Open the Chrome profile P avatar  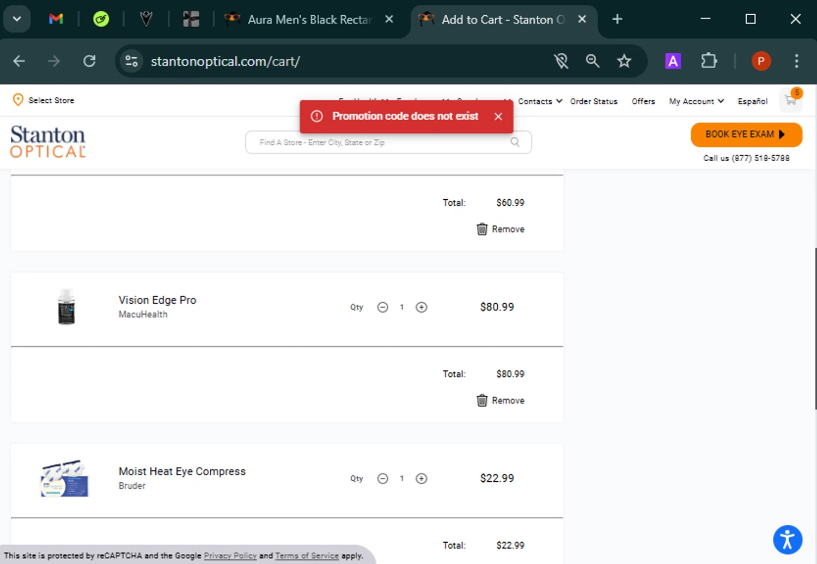click(761, 61)
